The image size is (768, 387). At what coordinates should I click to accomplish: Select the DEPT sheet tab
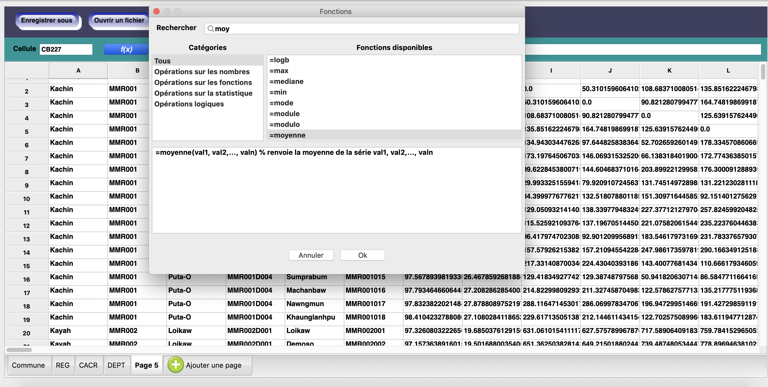click(116, 365)
